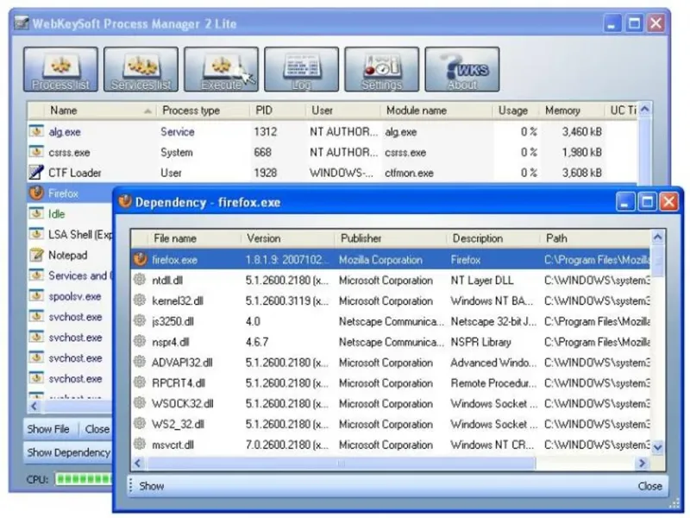The image size is (690, 518).
Task: Sort processes by the Name column header
Action: (100, 111)
